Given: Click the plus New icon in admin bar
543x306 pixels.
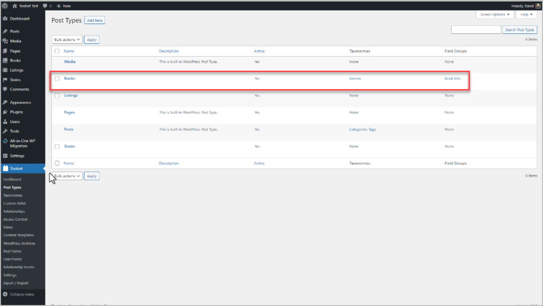Looking at the screenshot, I should click(x=58, y=6).
